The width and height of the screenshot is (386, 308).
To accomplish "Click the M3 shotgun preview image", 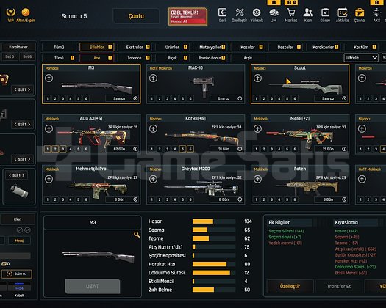I will [x=99, y=257].
